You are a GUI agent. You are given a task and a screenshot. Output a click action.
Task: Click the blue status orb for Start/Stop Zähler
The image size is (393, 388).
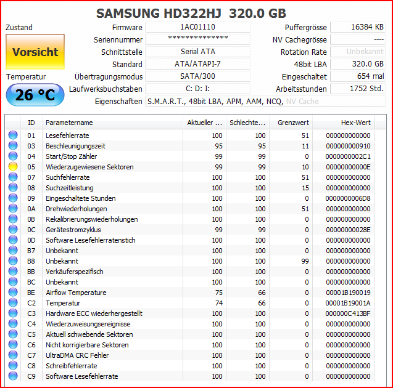[x=13, y=156]
